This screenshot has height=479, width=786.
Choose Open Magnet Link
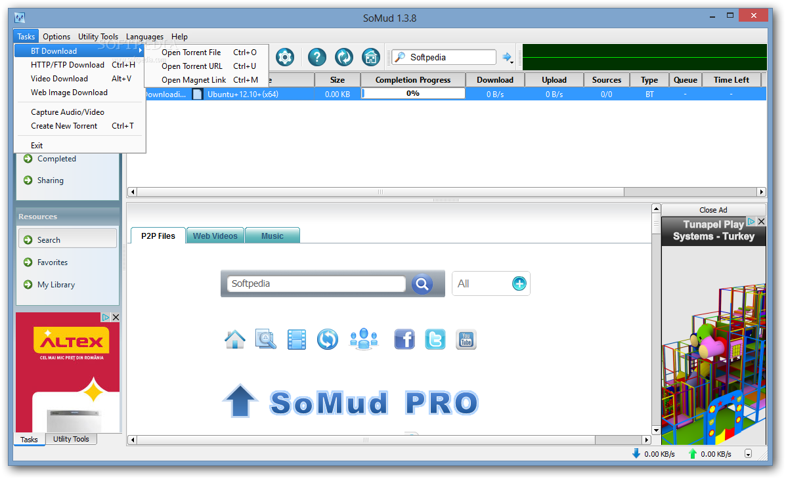click(207, 79)
